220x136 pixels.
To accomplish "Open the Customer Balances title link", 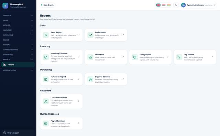I will [x=59, y=98].
